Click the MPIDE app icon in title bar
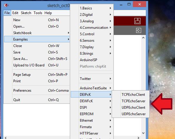 pyautogui.click(x=6, y=5)
